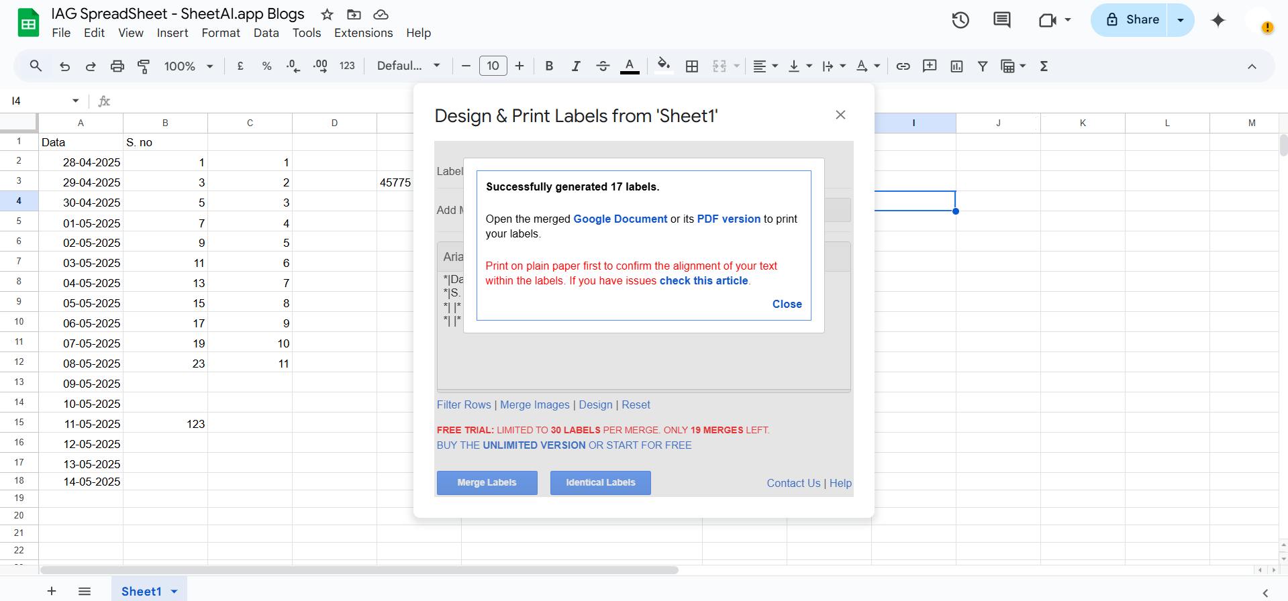Screen dimensions: 1288x601
Task: Decrease decimal places
Action: point(293,66)
